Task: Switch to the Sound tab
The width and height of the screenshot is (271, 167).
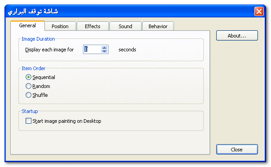Action: [x=126, y=26]
